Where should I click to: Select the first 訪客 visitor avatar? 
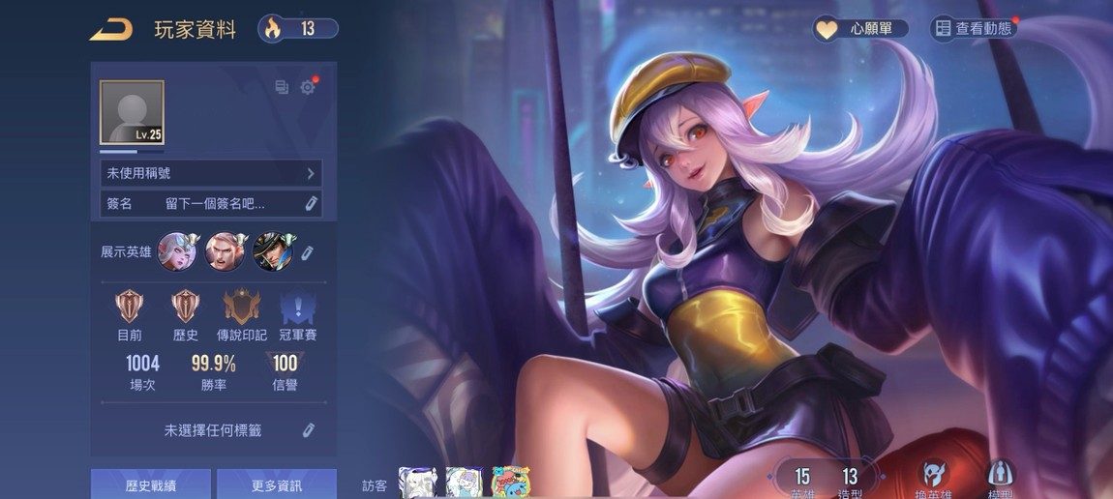tap(417, 482)
